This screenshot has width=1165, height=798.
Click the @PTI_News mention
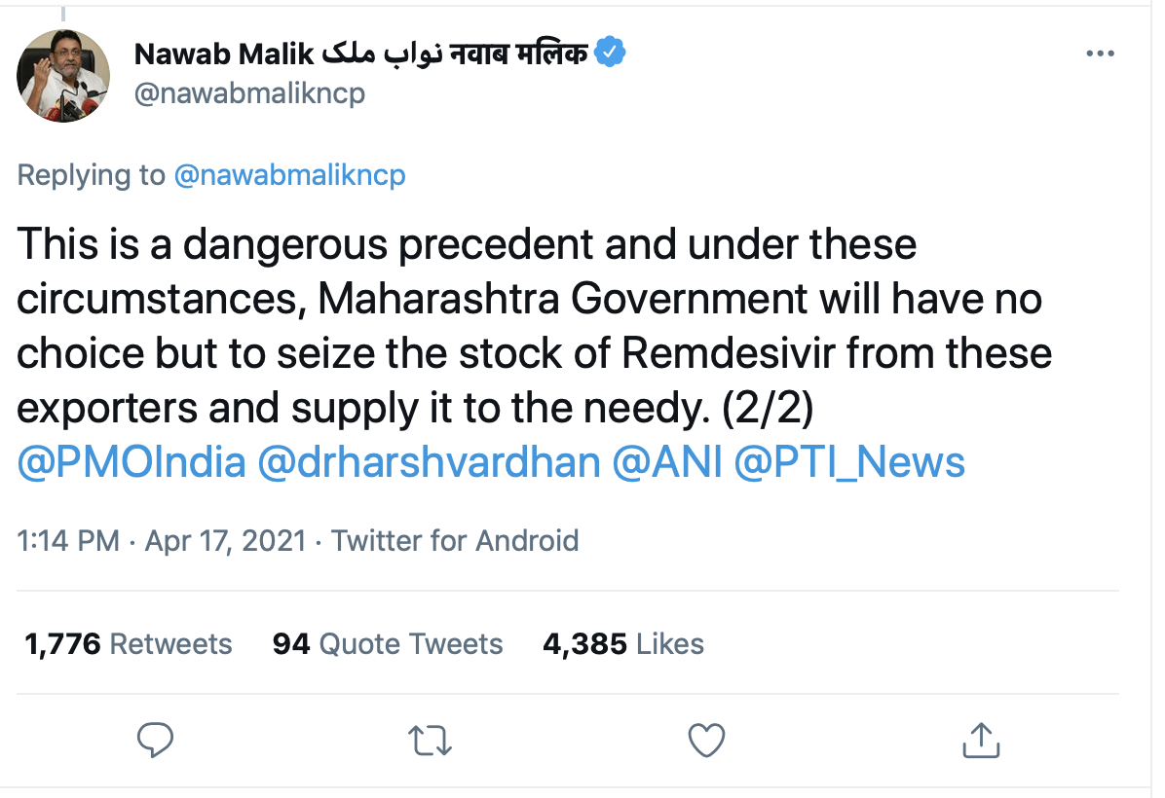[x=848, y=462]
